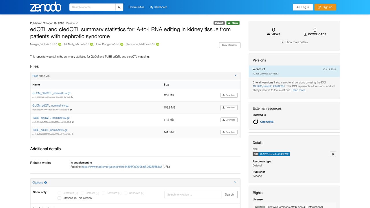The height and width of the screenshot is (208, 370).
Task: Click the citation Search button
Action: 229,194
